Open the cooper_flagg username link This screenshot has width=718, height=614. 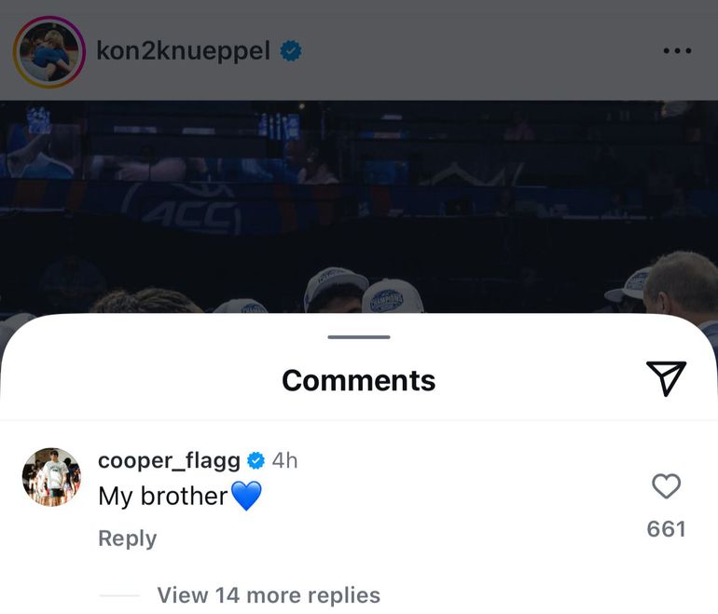point(169,461)
